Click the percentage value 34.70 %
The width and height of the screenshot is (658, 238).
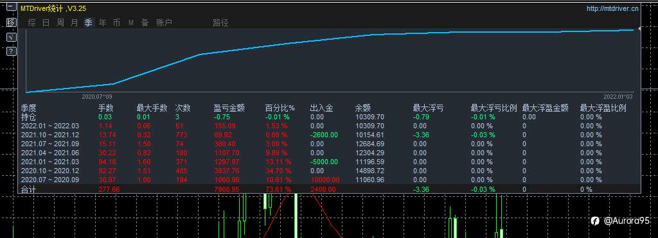click(x=278, y=171)
